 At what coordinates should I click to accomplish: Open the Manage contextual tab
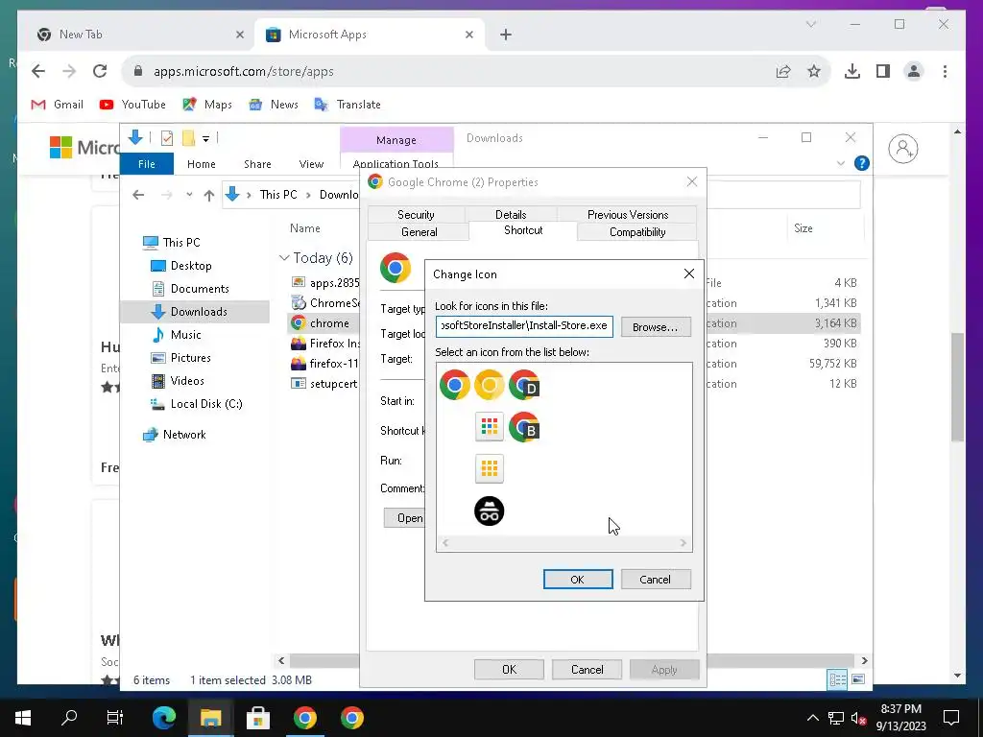pos(396,140)
